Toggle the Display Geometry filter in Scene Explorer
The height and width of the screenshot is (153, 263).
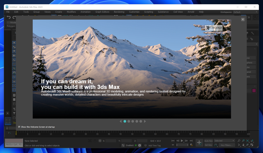point(14,43)
